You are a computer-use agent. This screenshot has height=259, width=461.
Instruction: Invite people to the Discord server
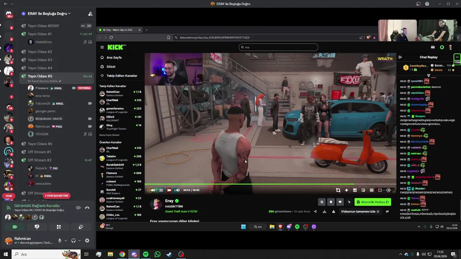point(90,14)
